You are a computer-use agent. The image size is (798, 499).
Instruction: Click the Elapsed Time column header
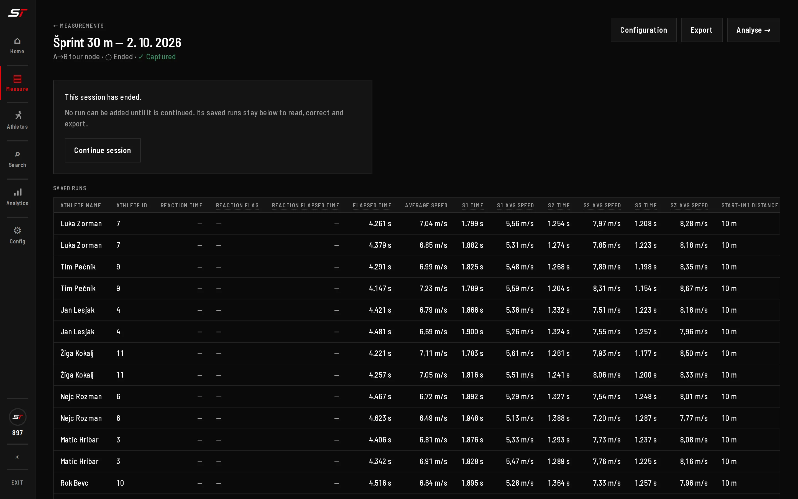pos(372,205)
